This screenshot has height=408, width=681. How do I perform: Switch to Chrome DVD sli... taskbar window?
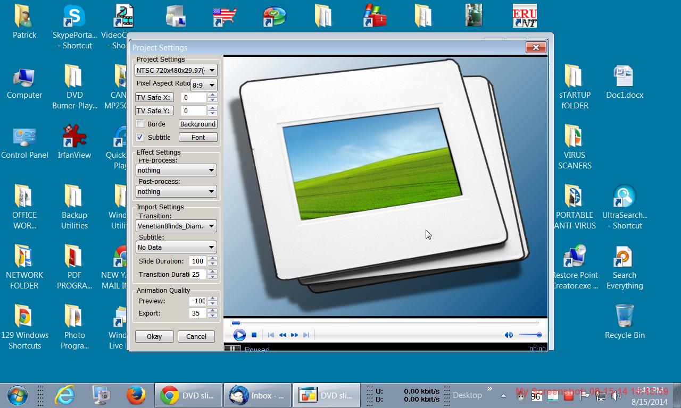188,395
